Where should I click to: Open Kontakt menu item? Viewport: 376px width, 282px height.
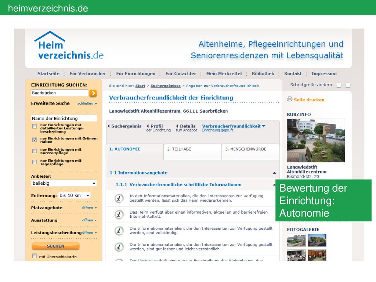tap(293, 73)
